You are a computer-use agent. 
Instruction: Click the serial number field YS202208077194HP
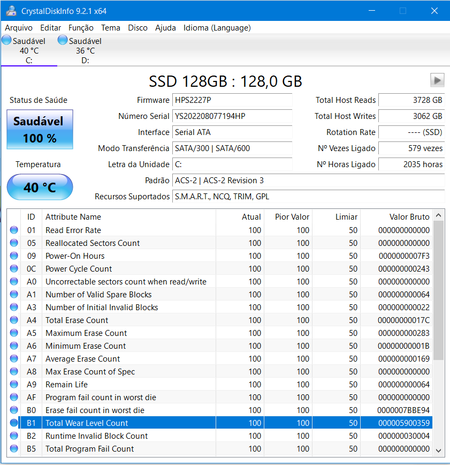point(232,116)
